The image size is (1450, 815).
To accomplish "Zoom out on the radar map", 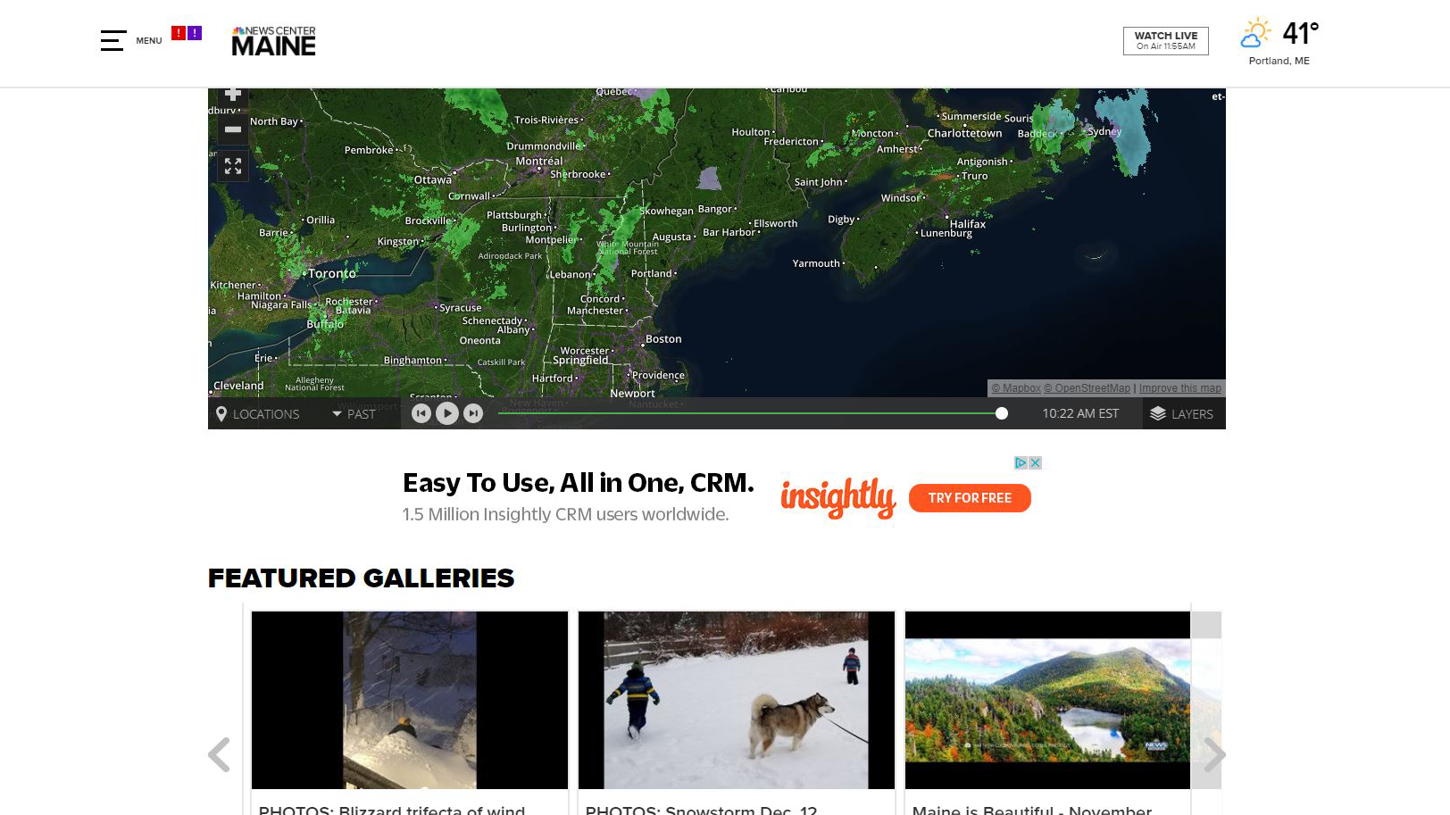I will (233, 129).
